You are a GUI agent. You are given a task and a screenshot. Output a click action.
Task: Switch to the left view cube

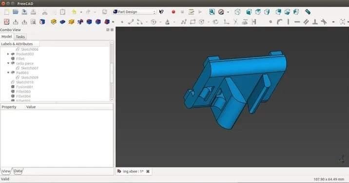click(296, 12)
